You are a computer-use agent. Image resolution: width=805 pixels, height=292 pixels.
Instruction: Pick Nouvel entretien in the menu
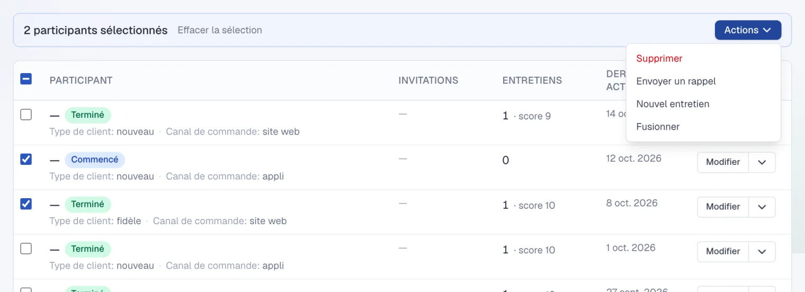pyautogui.click(x=673, y=104)
